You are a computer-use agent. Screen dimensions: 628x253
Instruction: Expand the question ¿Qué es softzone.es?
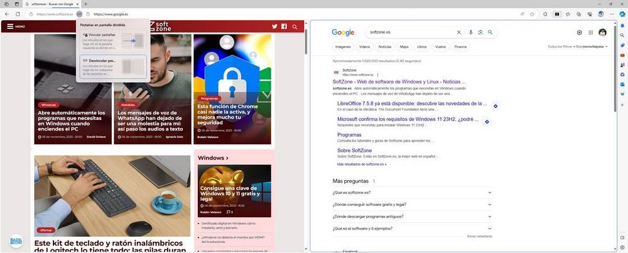tap(412, 193)
